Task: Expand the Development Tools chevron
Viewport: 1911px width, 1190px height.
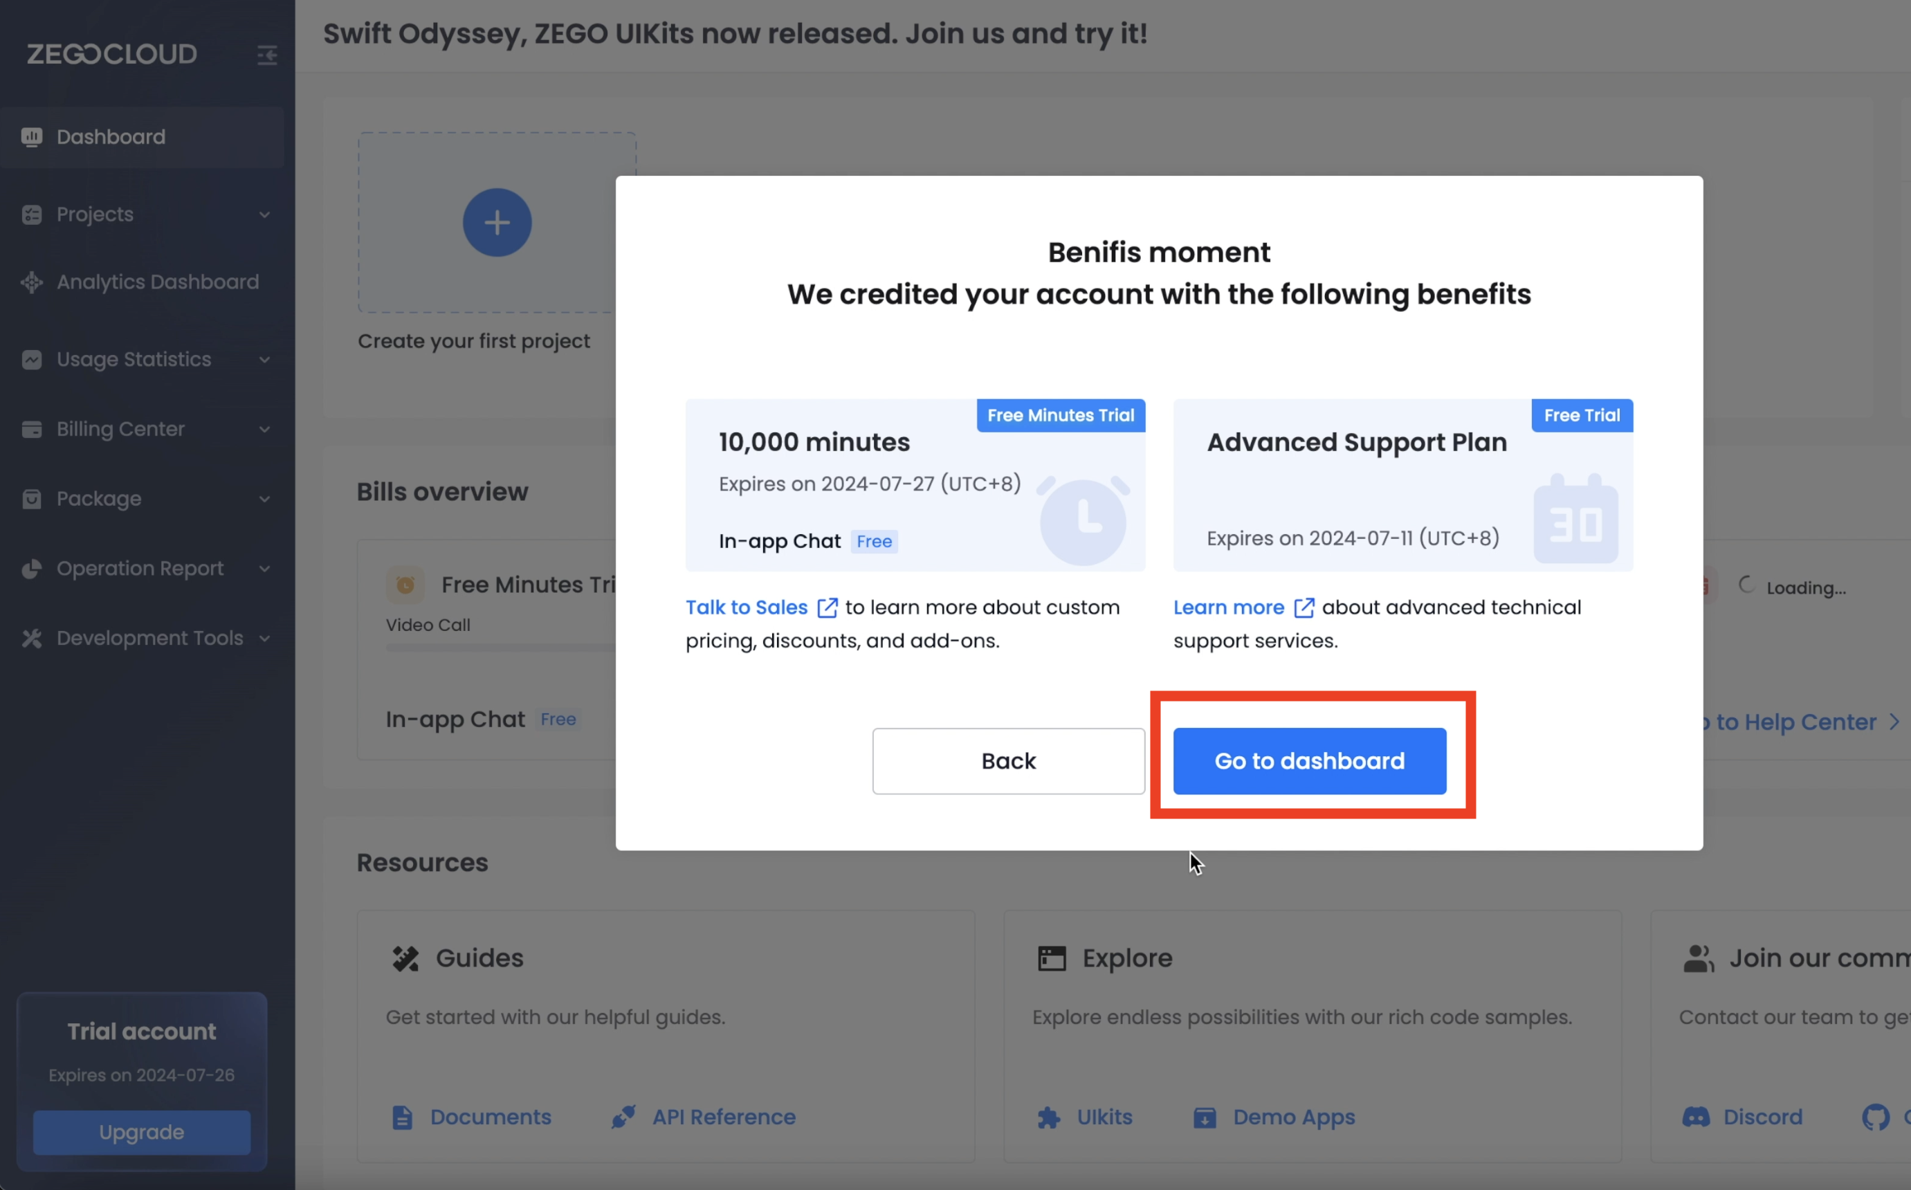Action: pos(264,639)
